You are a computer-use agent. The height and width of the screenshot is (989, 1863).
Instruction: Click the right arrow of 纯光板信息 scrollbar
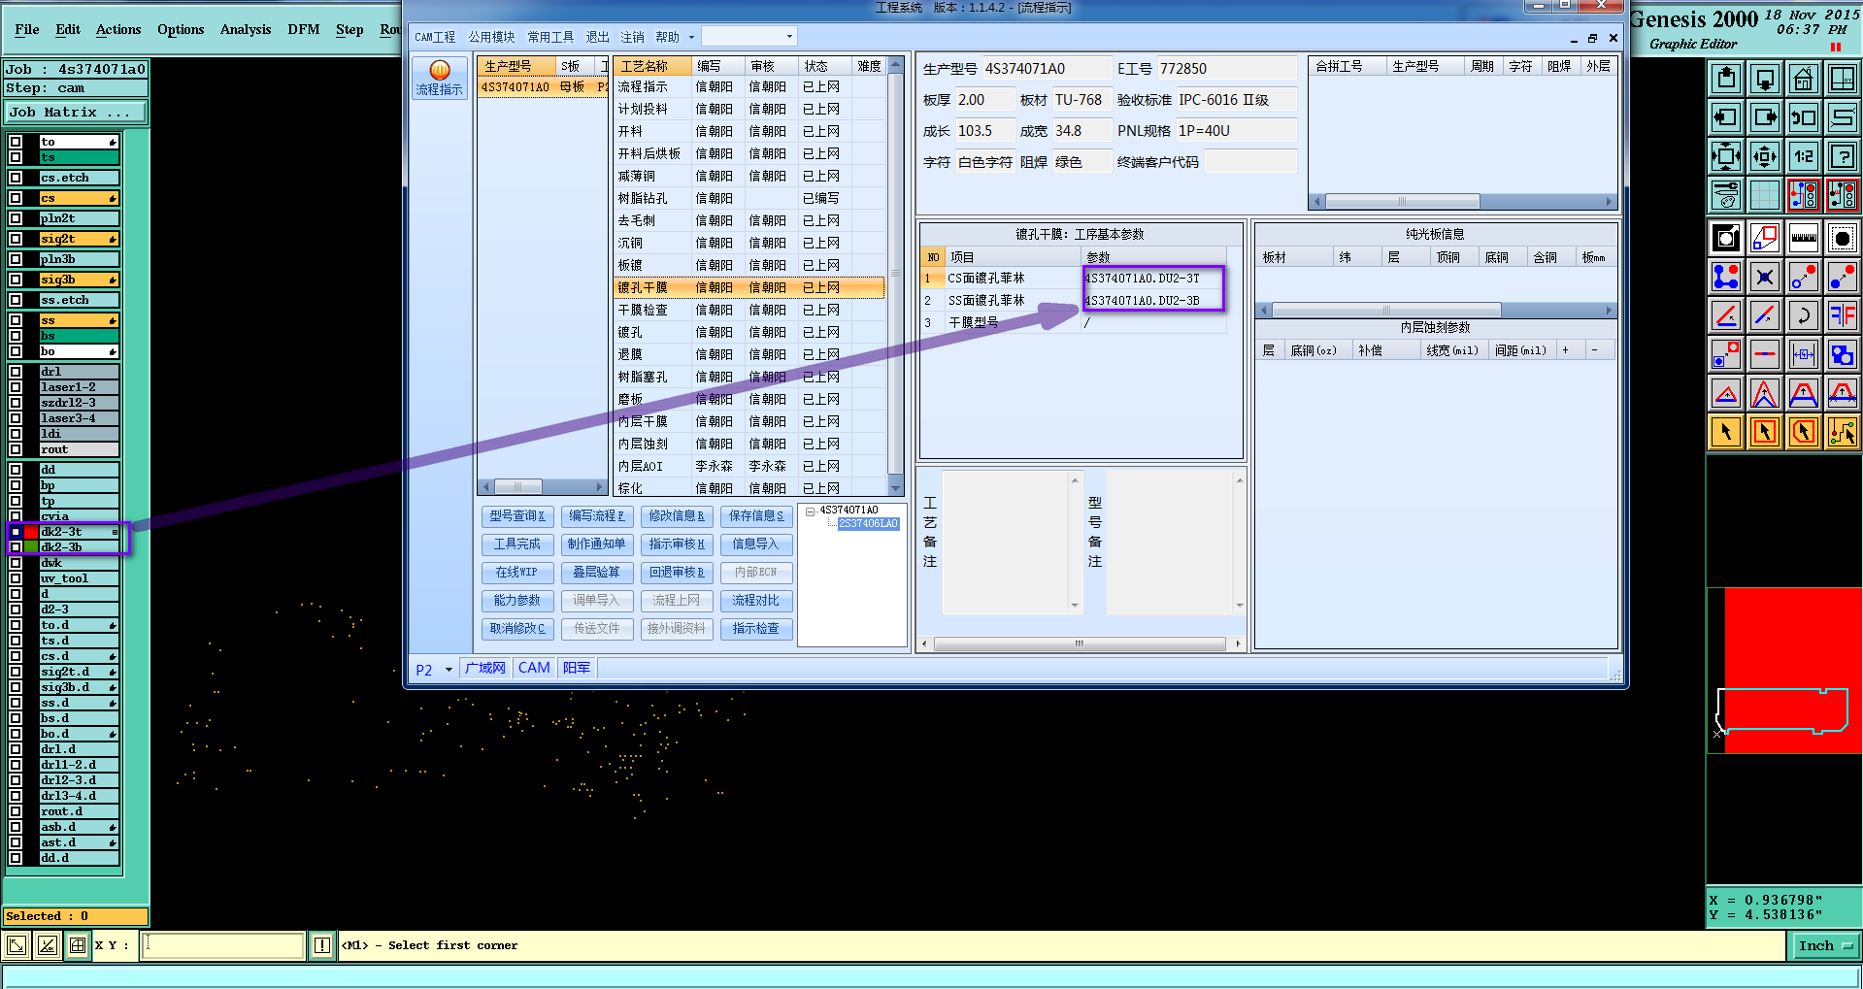pyautogui.click(x=1609, y=311)
